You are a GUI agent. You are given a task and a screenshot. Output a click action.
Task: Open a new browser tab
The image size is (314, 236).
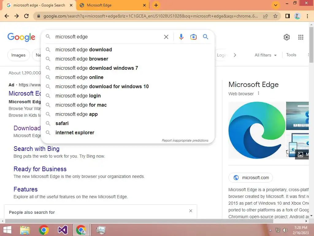click(x=156, y=5)
